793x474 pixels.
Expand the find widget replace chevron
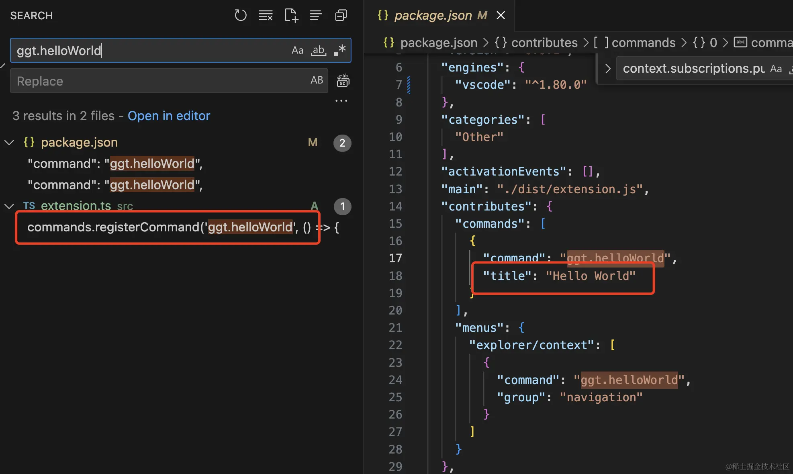[x=608, y=69]
